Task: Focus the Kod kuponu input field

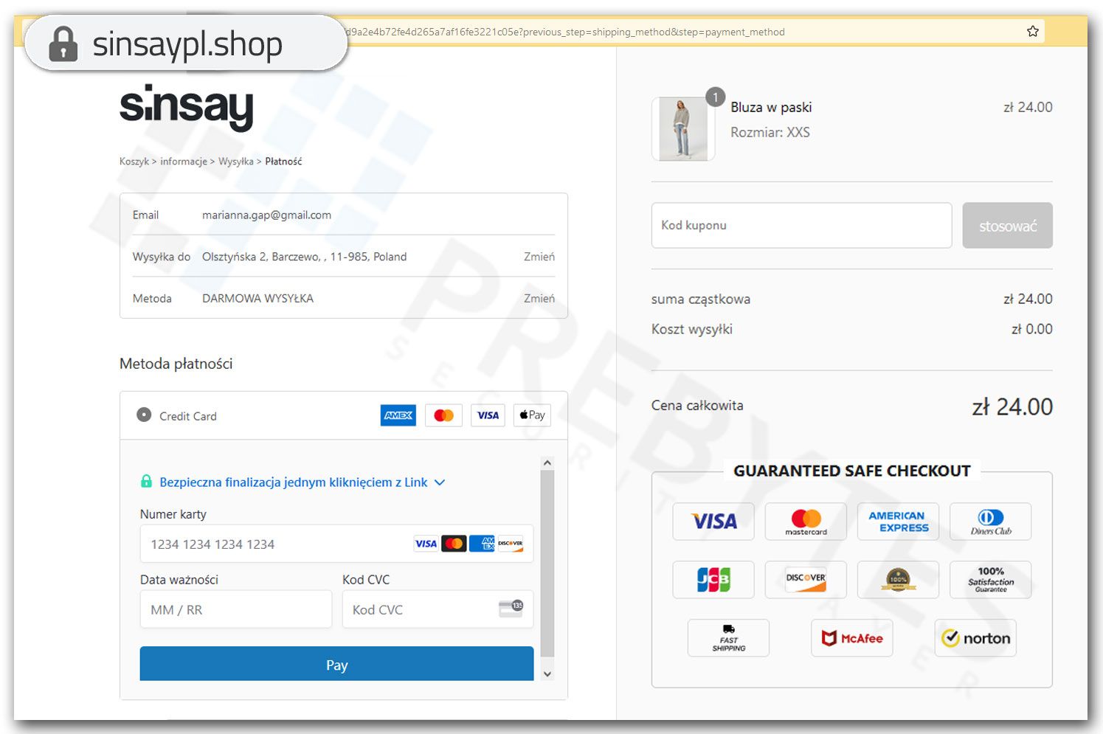Action: click(801, 226)
